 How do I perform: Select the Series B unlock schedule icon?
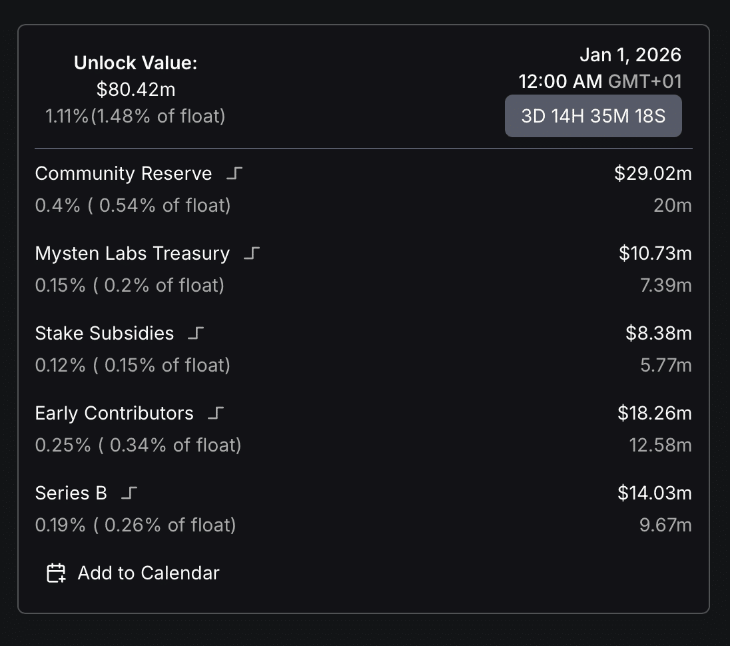click(x=129, y=493)
